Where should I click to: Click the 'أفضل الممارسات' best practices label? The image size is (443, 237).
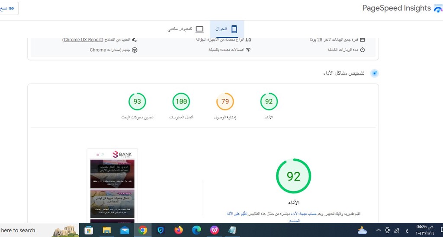[x=181, y=117]
